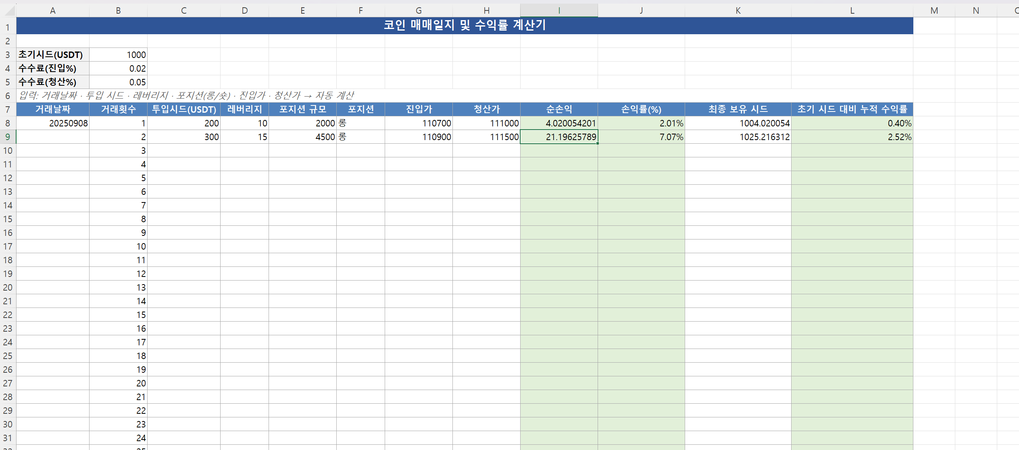Click the italic input instructions row
The image size is (1019, 450).
click(186, 96)
